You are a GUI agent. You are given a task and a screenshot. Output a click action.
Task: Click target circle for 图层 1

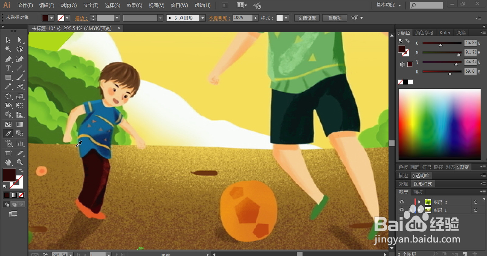click(x=475, y=210)
